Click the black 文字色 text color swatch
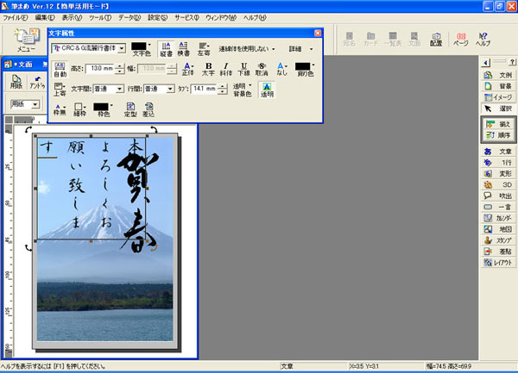The height and width of the screenshot is (373, 518). [139, 46]
